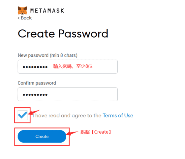Click the masked dots in New password field
The height and width of the screenshot is (159, 185).
35,67
